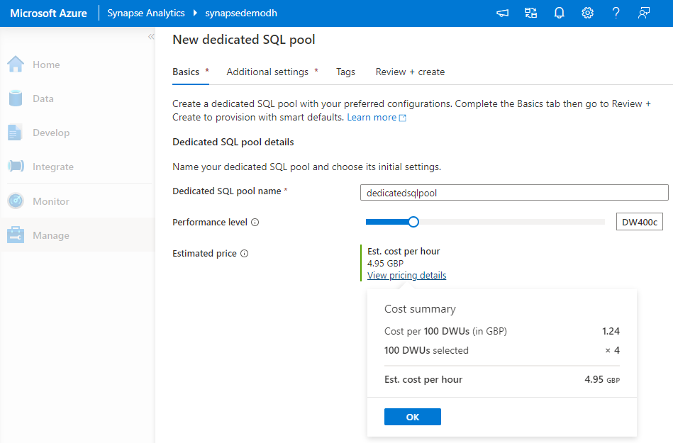Confirm the cost summary with OK
Viewport: 673px width, 443px height.
click(x=413, y=417)
